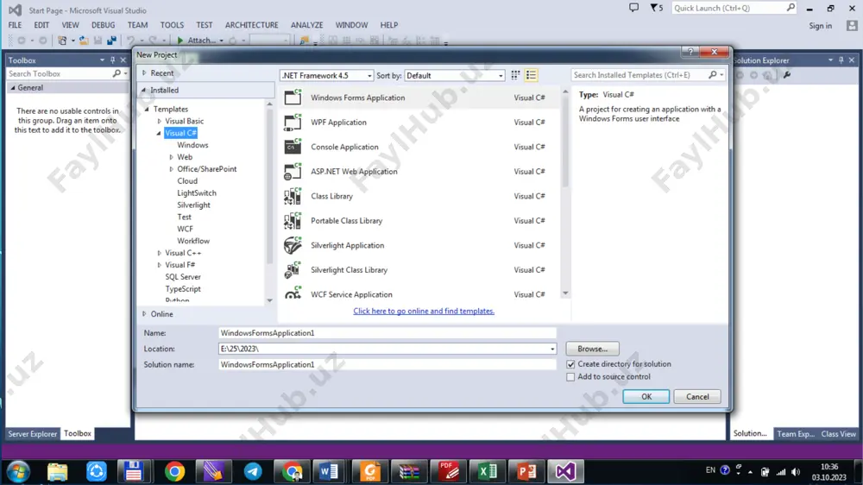Check Add to source control
The image size is (863, 485).
[x=570, y=377]
